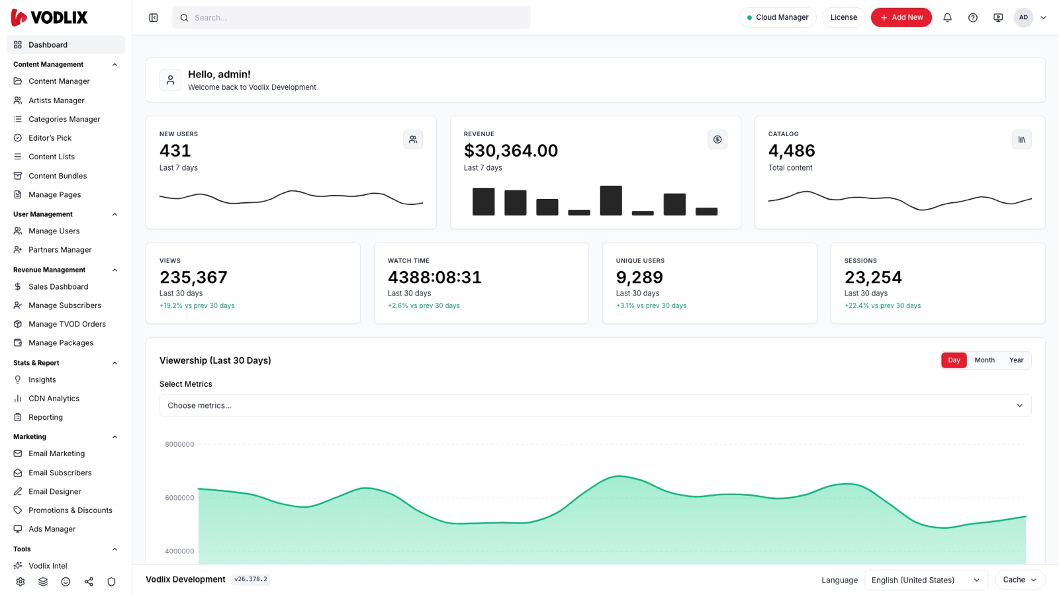Open the Language English (United States) dropdown
The height and width of the screenshot is (595, 1059).
pos(926,580)
